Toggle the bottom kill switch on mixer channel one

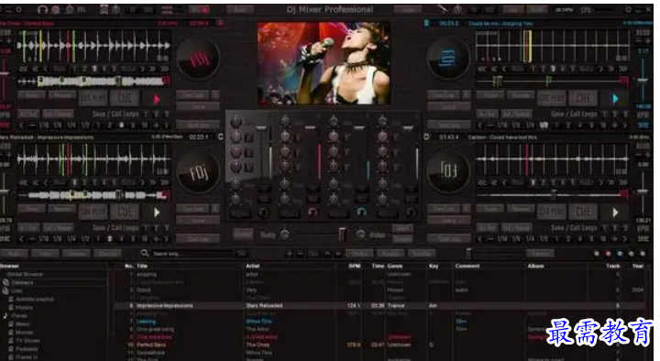249,168
